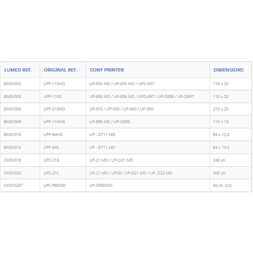This screenshot has height=253, width=253.
Task: Click printer list in BMSY002 row
Action: [x=122, y=84]
